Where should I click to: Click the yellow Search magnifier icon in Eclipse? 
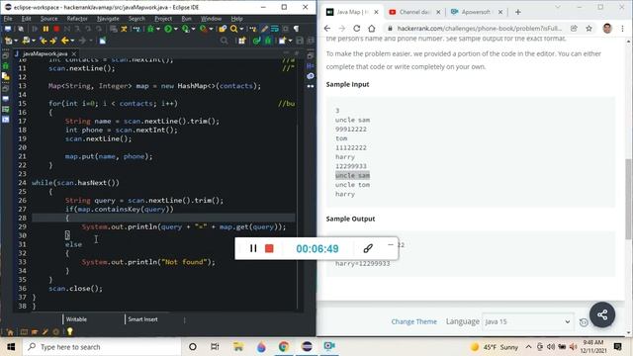click(x=233, y=29)
